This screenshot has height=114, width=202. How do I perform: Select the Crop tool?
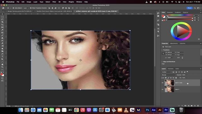click(x=2, y=25)
